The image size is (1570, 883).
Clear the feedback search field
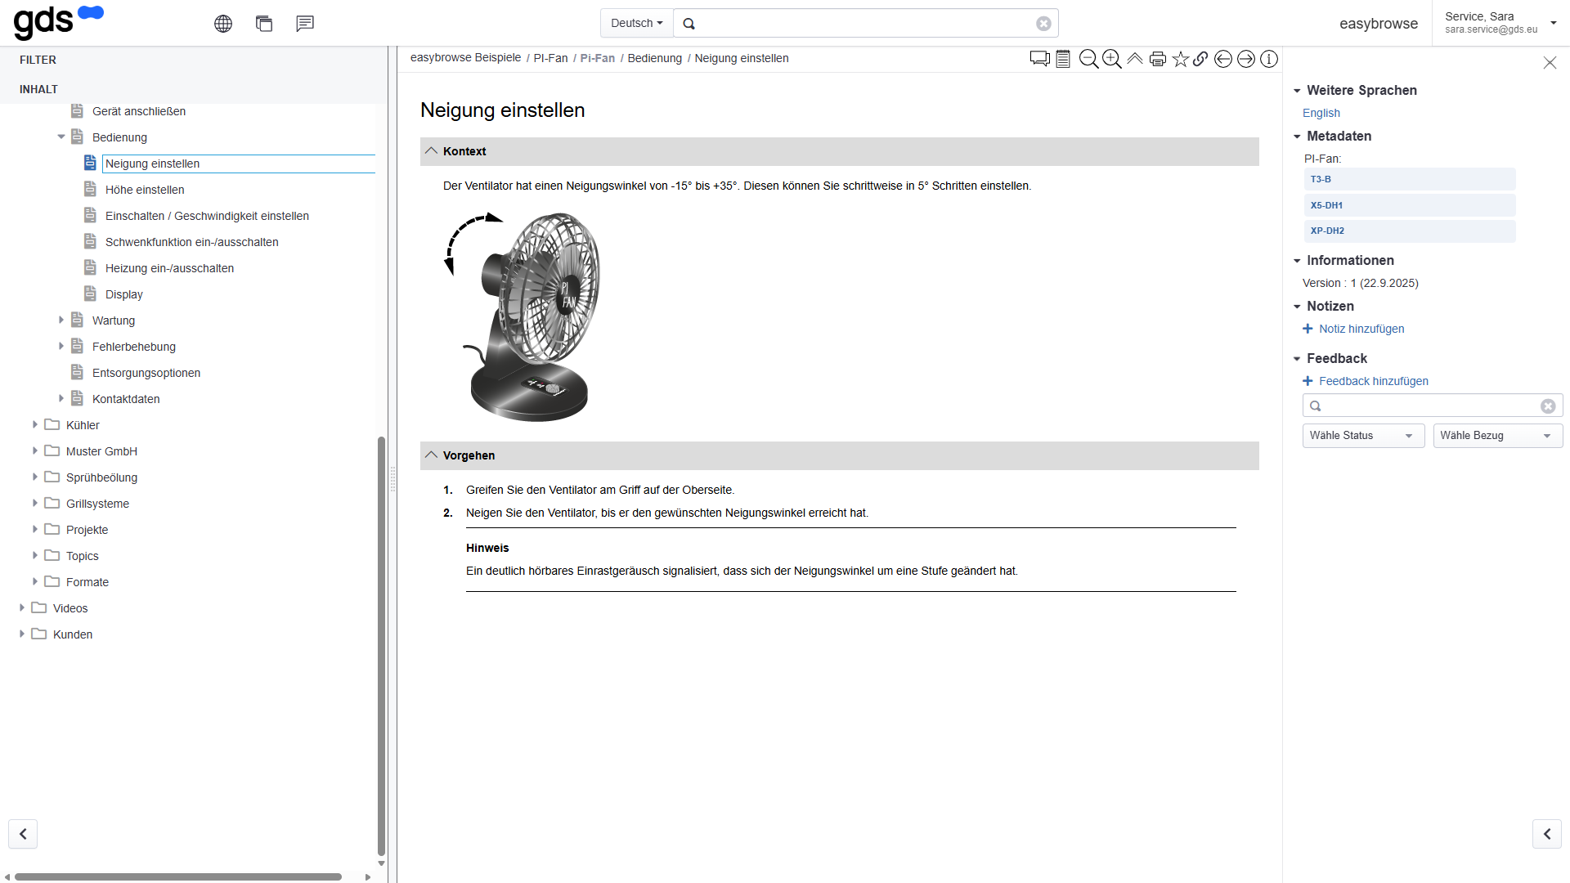(x=1548, y=406)
